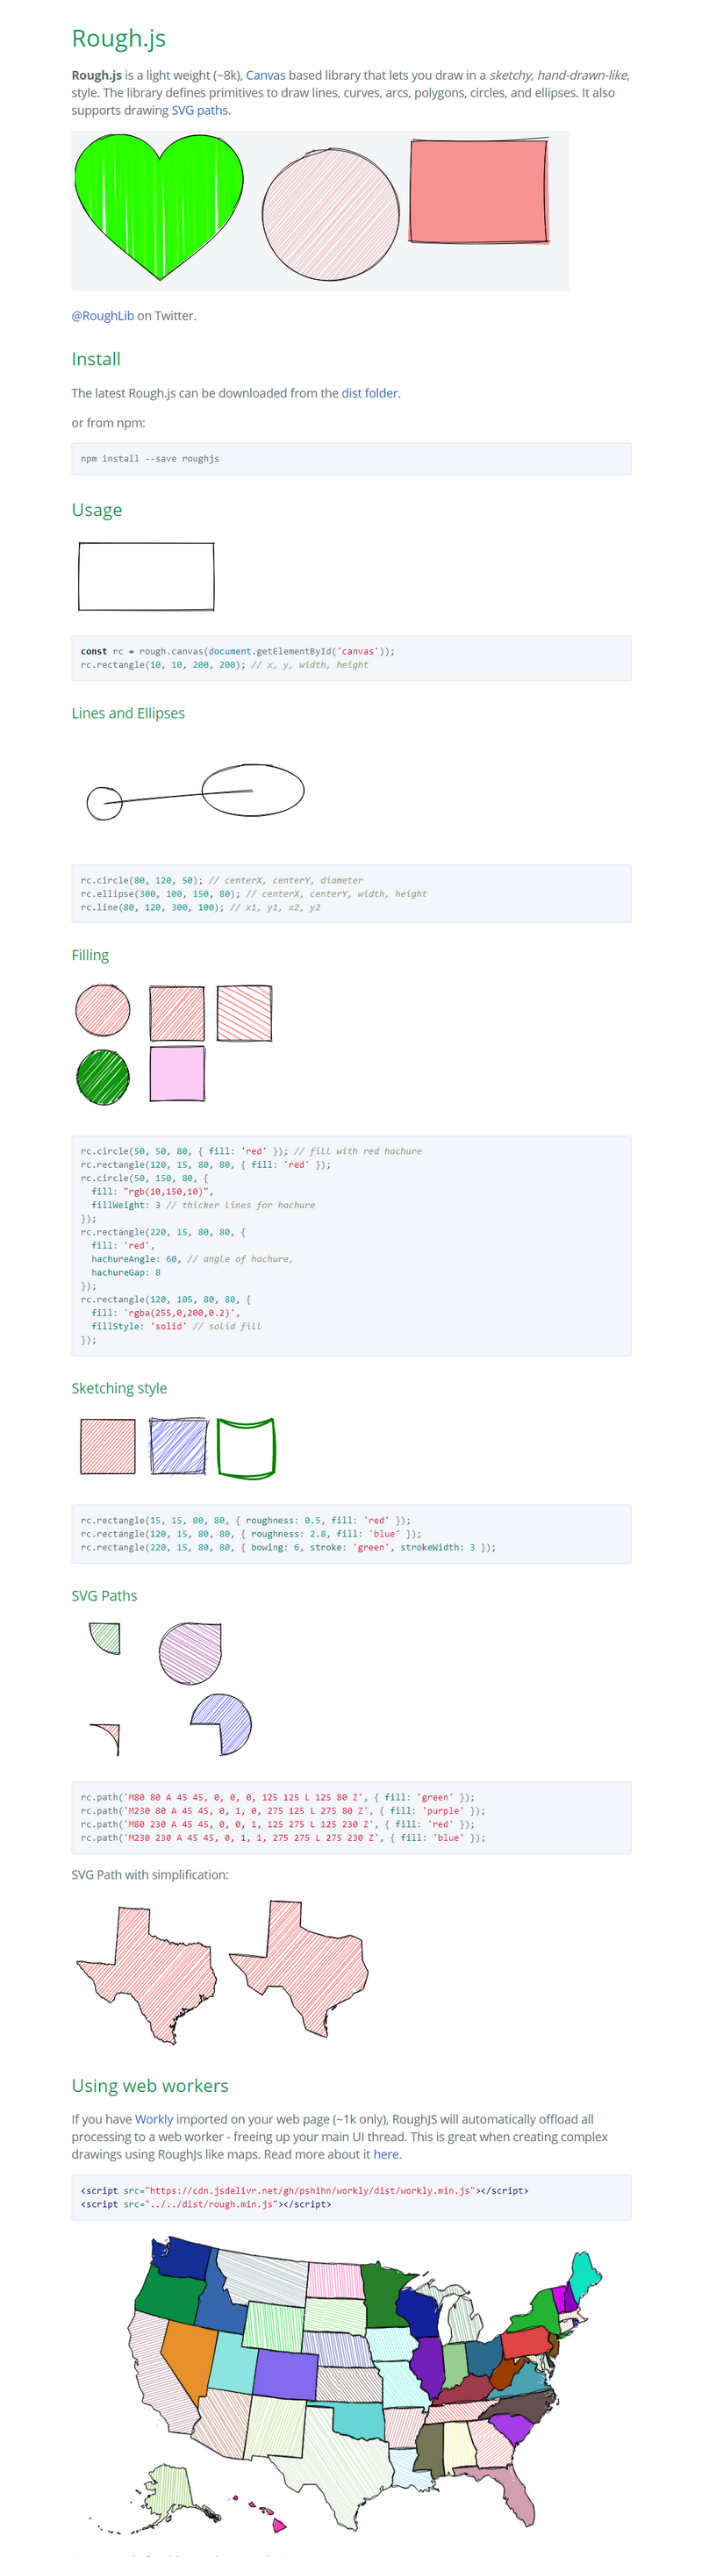
Task: Click the purple SVG path shape
Action: pos(190,1652)
